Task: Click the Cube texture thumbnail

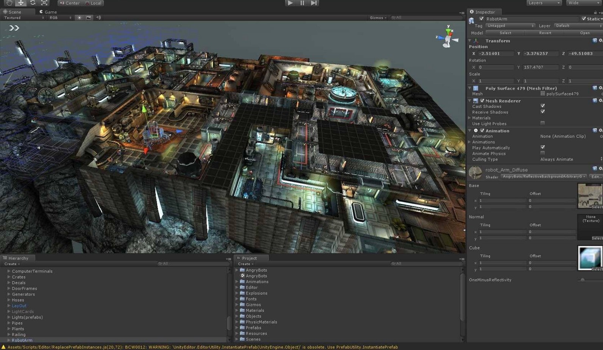Action: click(x=590, y=258)
